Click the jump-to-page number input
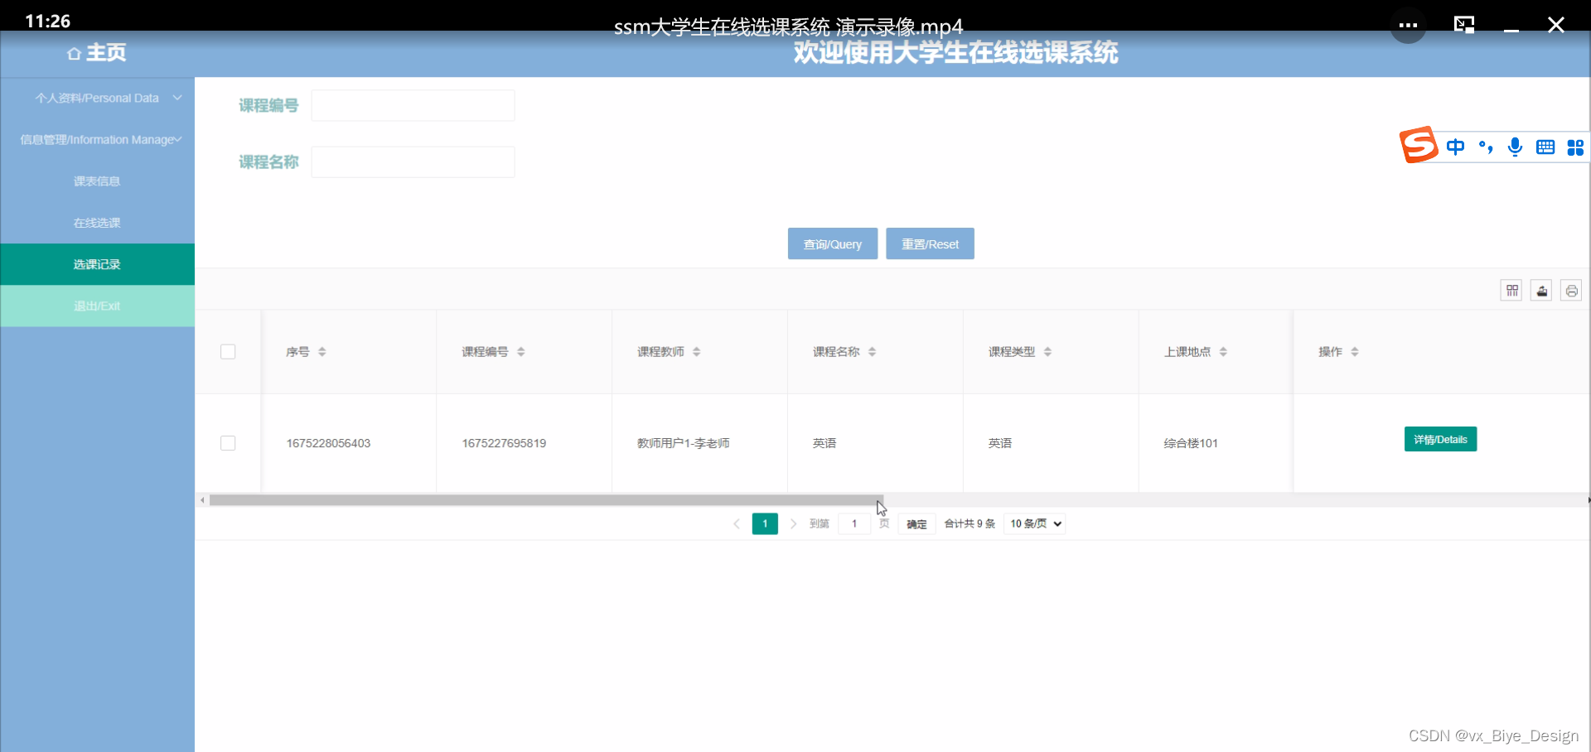The width and height of the screenshot is (1591, 752). 854,523
